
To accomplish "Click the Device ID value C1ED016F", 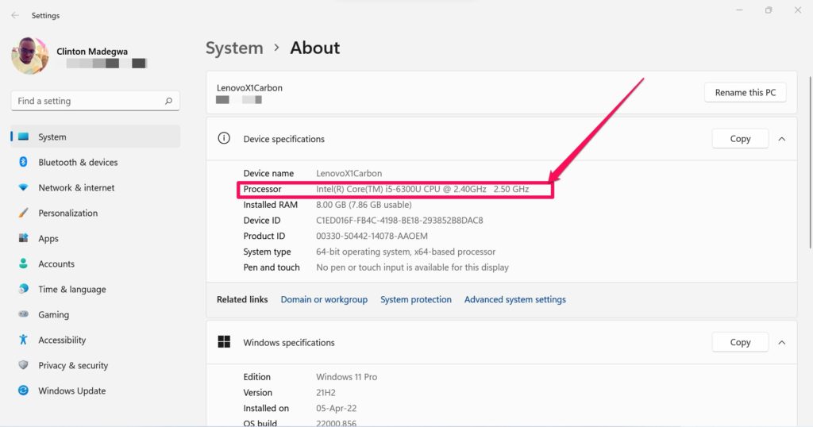I will 400,220.
